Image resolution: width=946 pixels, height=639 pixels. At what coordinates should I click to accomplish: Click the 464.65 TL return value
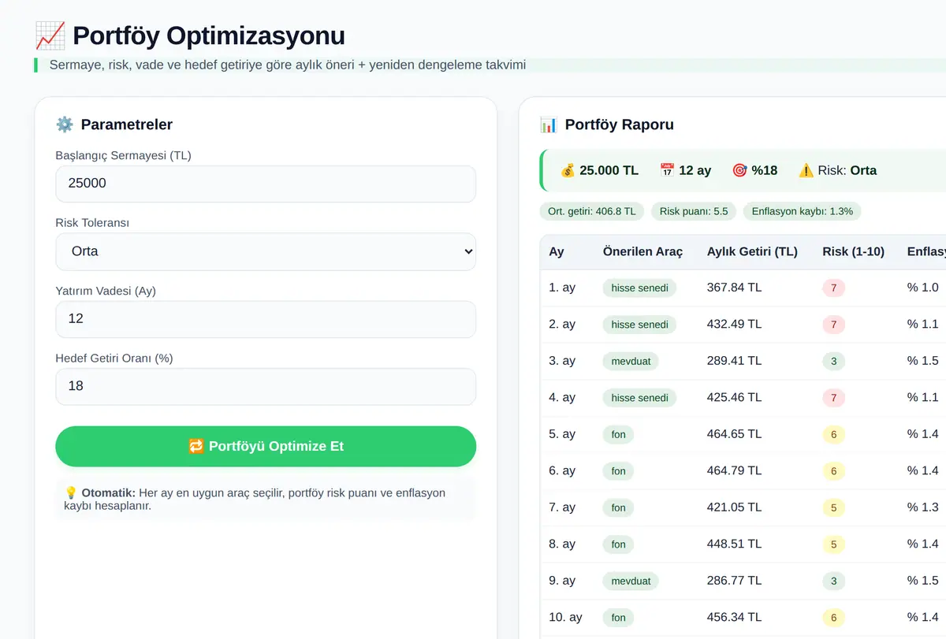pos(734,434)
